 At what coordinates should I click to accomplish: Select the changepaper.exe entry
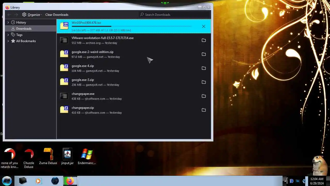point(134,96)
